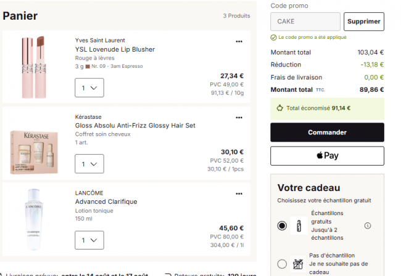Click the Commander checkout button

327,132
